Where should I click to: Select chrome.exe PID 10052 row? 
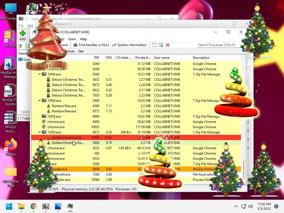coord(136,127)
